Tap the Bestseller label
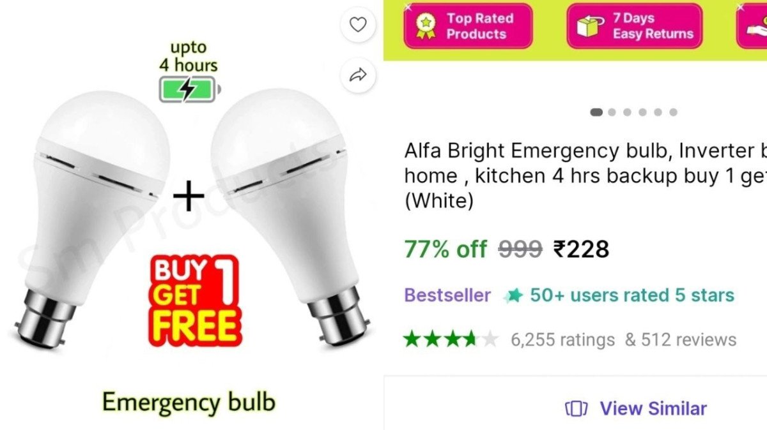Screen dimensions: 767x430 [447, 295]
